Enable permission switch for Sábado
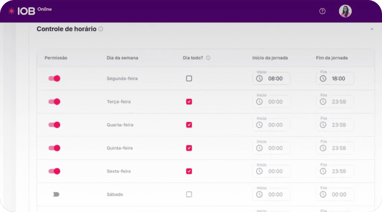Image resolution: width=382 pixels, height=212 pixels. point(56,194)
